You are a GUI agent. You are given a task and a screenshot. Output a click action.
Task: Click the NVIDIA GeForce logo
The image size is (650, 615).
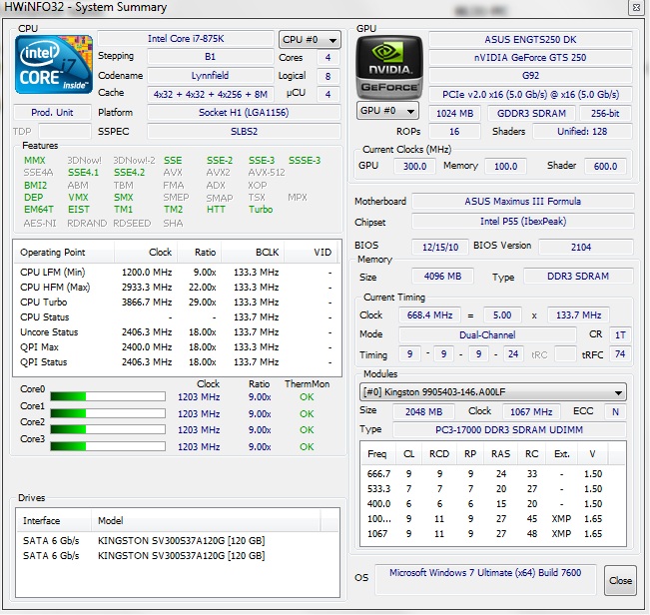(x=389, y=68)
